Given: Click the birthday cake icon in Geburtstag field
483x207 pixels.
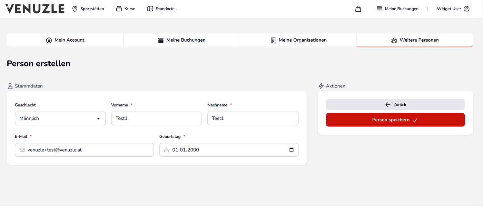Looking at the screenshot, I should [167, 150].
